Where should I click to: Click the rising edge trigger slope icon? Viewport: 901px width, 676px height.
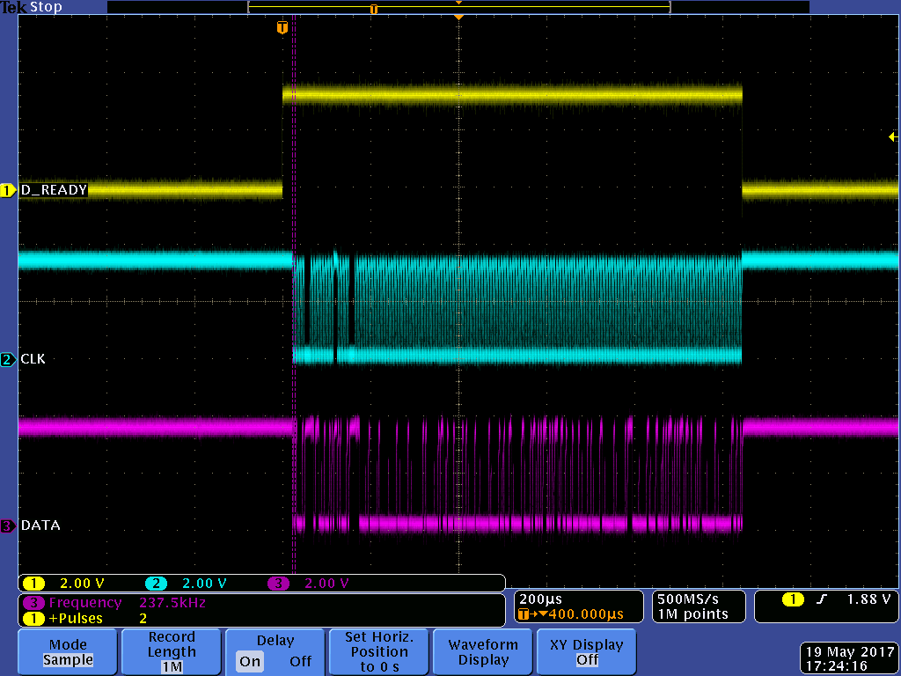click(821, 599)
